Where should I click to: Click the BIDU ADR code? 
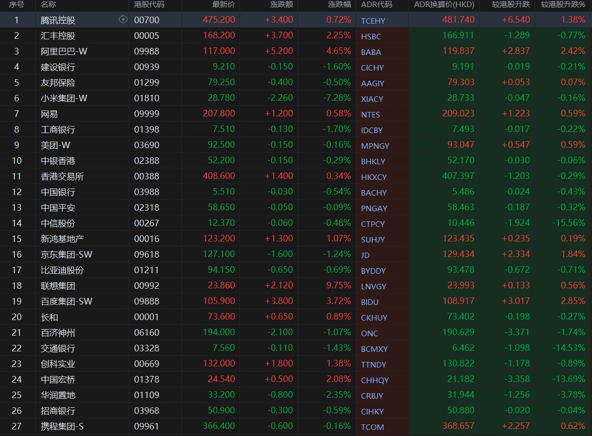point(370,302)
